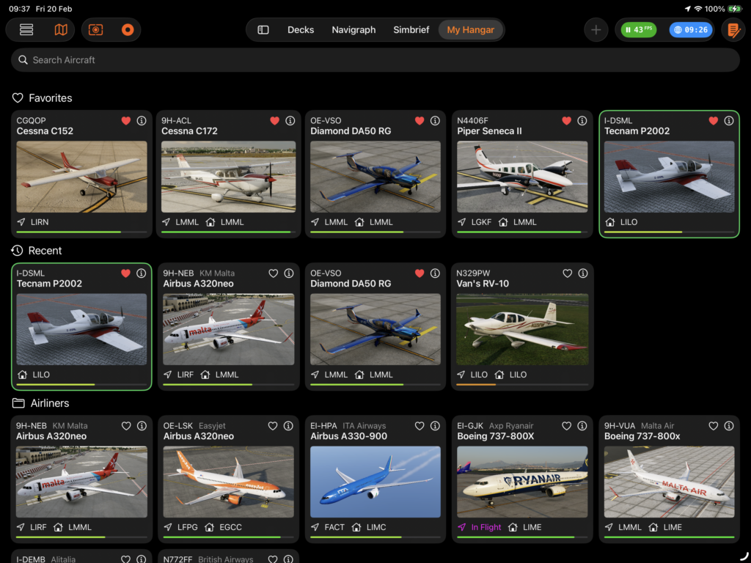Toggle the sidebar panel icon
Screen dimensions: 751x563
point(263,30)
